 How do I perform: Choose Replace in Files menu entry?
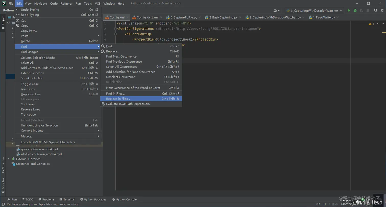(x=118, y=99)
